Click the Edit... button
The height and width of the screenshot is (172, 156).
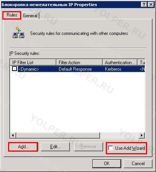pyautogui.click(x=55, y=147)
